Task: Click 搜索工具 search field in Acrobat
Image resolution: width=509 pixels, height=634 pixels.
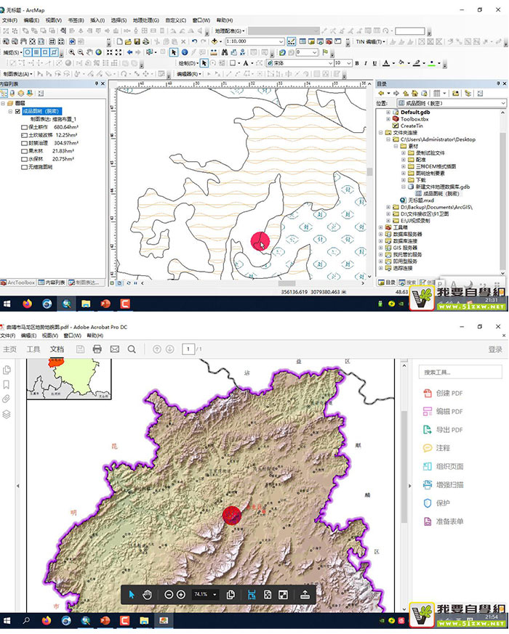Action: pos(460,372)
